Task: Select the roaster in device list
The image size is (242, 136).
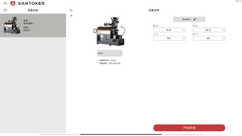Action: pyautogui.click(x=33, y=25)
